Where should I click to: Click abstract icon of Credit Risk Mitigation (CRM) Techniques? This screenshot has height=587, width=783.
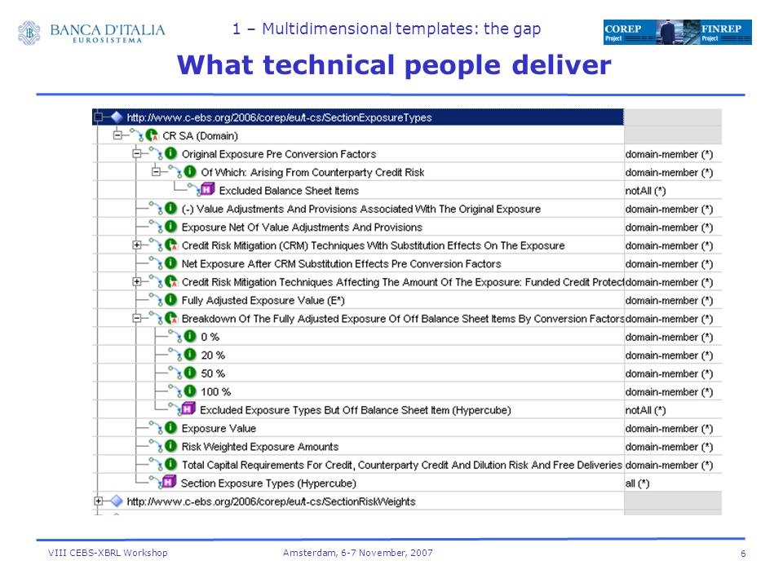pos(171,245)
